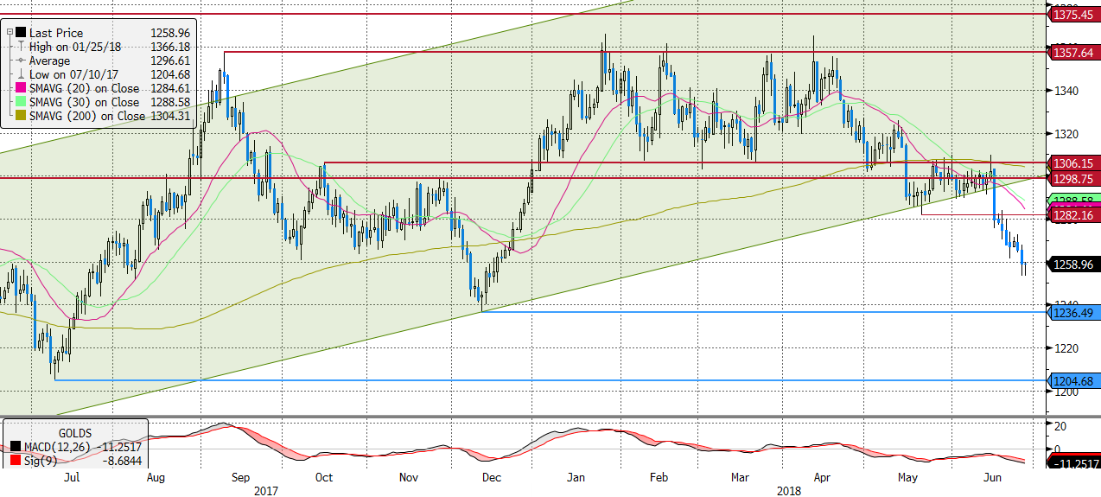
Task: Select 'SMAVG (200) on Close' legend label
Action: 87,116
